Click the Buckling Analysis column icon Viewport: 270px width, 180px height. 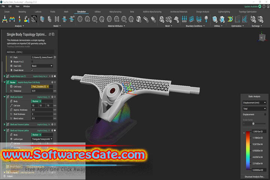[x=19, y=19]
